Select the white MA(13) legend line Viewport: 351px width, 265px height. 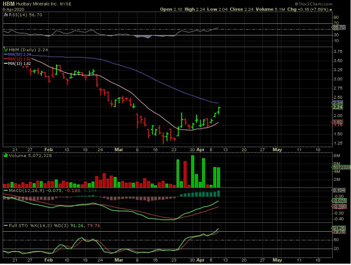pyautogui.click(x=5, y=63)
